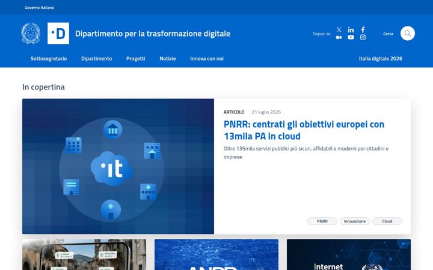Image resolution: width=433 pixels, height=270 pixels.
Task: Open the YouTube social icon
Action: [x=351, y=37]
